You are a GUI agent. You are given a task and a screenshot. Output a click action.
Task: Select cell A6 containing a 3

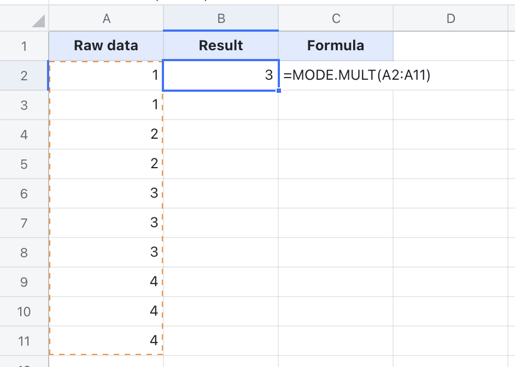tap(106, 193)
